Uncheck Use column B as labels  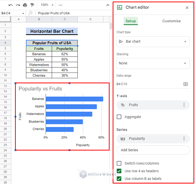119,179
